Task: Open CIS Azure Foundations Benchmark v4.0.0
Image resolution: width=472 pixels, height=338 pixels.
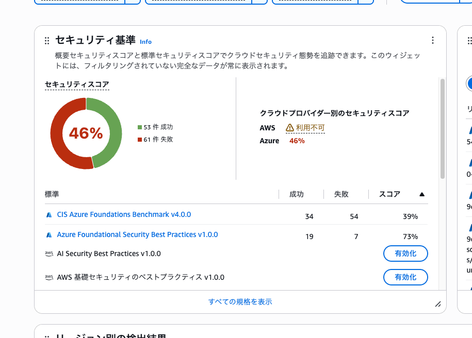Action: [124, 214]
